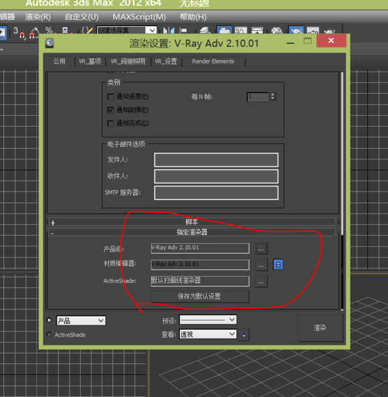This screenshot has height=397, width=388.
Task: Click the render setup teapot icon
Action: pyautogui.click(x=296, y=30)
